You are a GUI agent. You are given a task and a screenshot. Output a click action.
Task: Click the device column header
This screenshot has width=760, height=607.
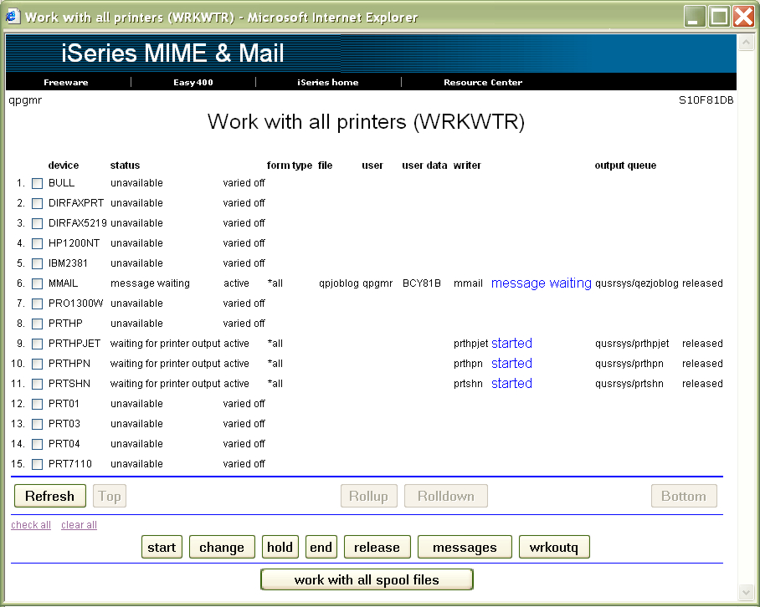[x=64, y=166]
